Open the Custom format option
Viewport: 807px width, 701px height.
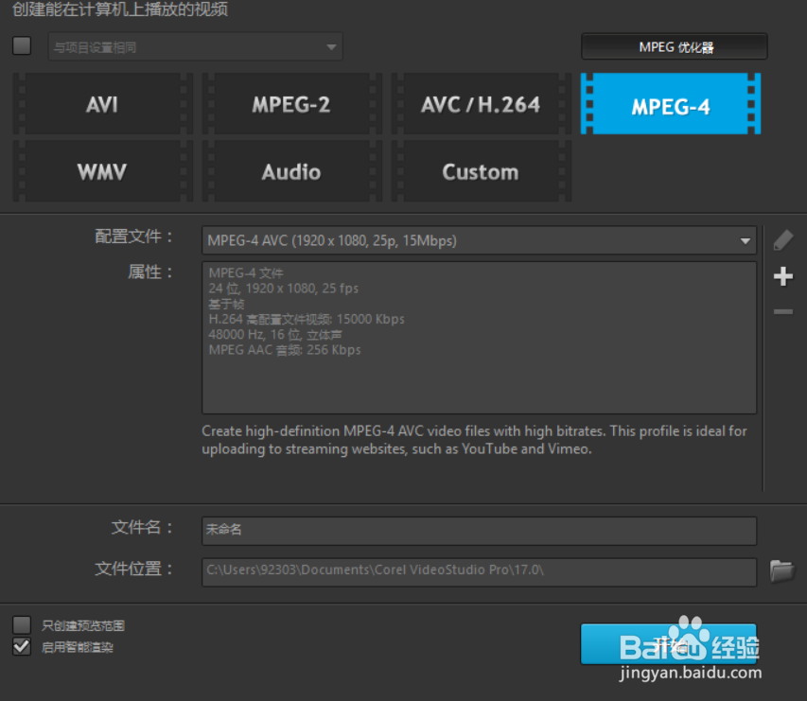click(481, 171)
